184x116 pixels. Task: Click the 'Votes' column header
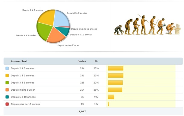[82, 61]
